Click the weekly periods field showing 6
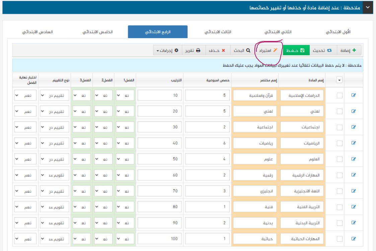Viewport: 376px width, 251px height. (207, 143)
